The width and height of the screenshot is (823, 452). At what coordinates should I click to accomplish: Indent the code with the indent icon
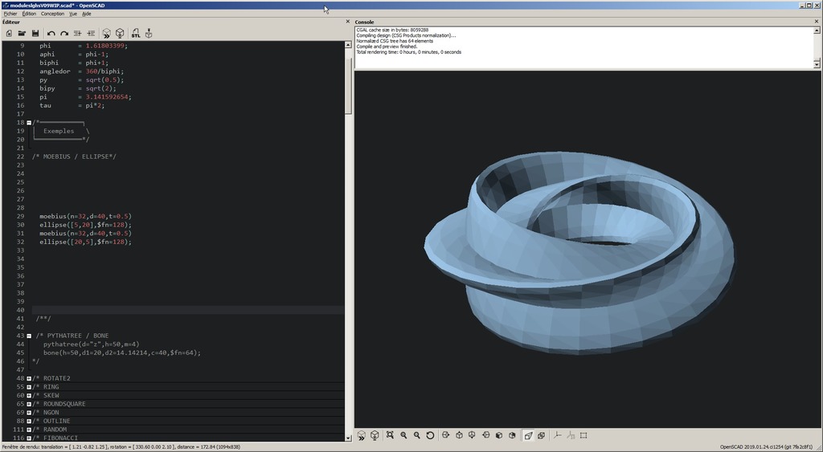(91, 34)
